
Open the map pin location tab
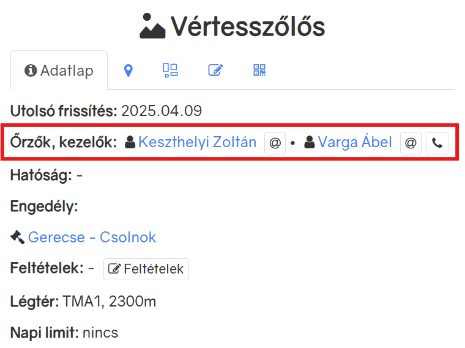coord(128,70)
